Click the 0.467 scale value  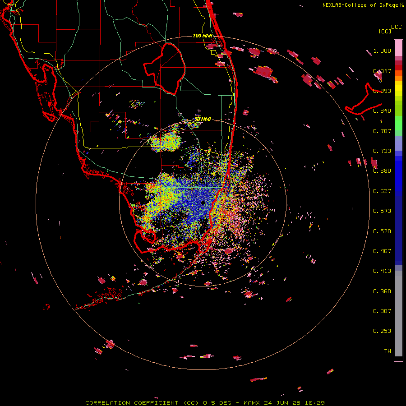click(382, 251)
